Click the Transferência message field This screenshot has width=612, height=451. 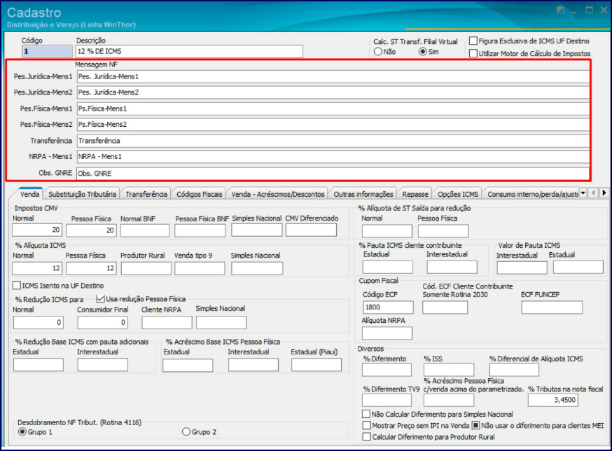point(333,141)
